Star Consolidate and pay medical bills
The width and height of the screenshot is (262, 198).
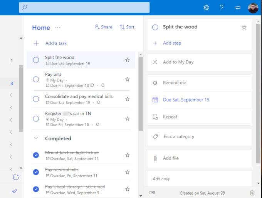pos(127,99)
